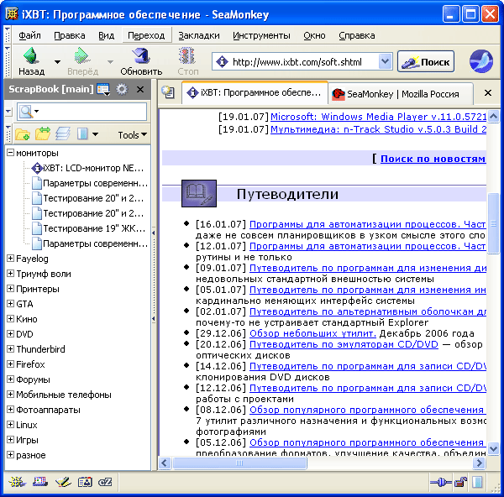This screenshot has height=497, width=504.
Task: Open Путеводитель по альтернативным оболочкам link
Action: tap(368, 311)
